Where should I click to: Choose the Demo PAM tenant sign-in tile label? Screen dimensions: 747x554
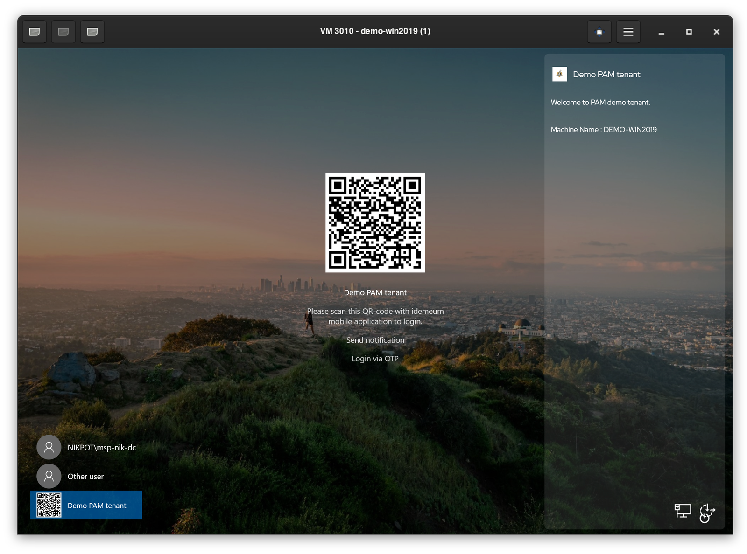tap(97, 506)
